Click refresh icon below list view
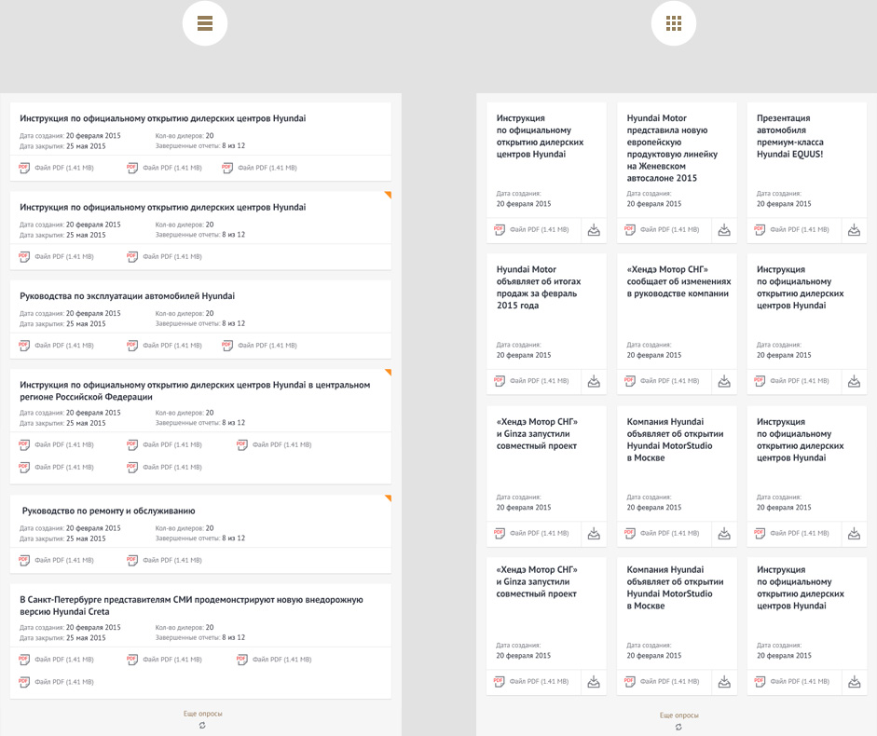The image size is (877, 736). pyautogui.click(x=202, y=726)
